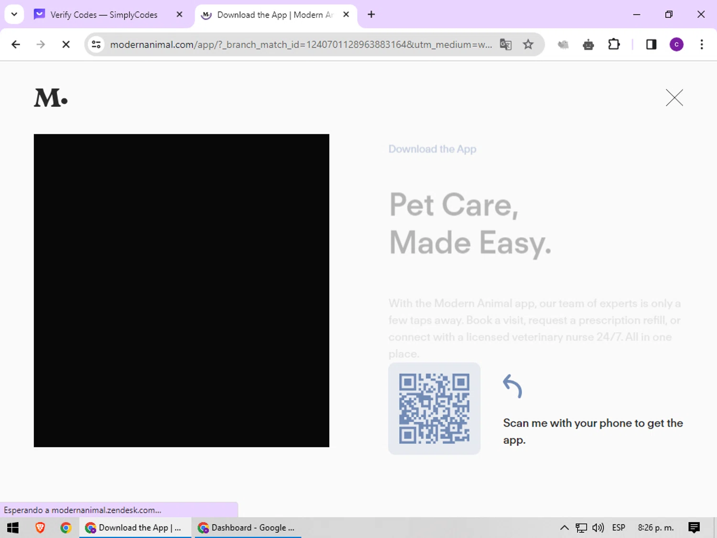Go forward to next page
This screenshot has height=538, width=717.
pyautogui.click(x=41, y=44)
